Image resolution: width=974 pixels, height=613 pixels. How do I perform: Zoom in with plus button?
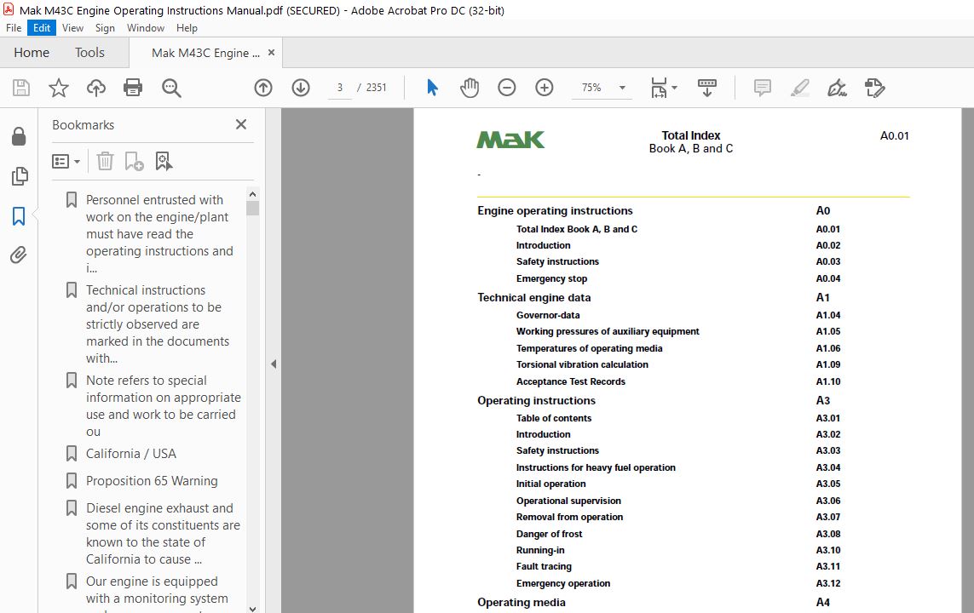[x=545, y=88]
